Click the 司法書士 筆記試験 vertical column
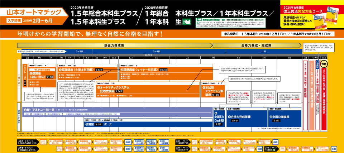This screenshot has height=153, width=344. (x=305, y=95)
